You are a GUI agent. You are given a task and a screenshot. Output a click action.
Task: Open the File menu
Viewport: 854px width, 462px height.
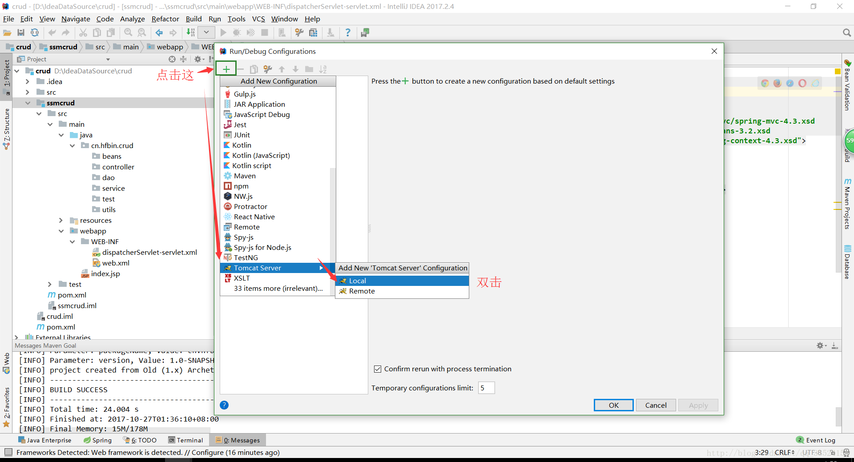[x=8, y=19]
